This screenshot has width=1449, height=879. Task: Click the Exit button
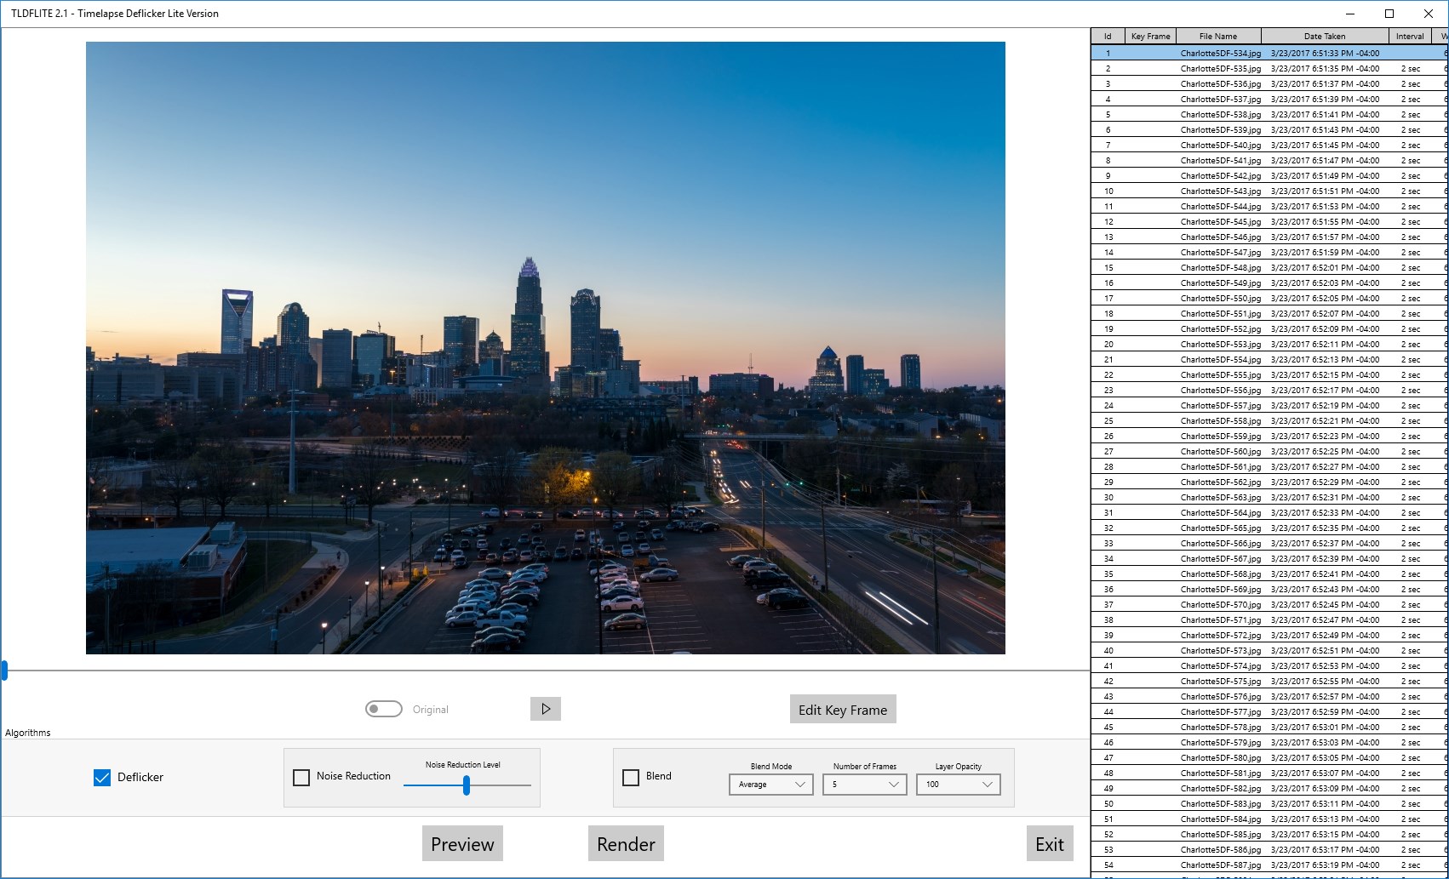coord(1049,844)
